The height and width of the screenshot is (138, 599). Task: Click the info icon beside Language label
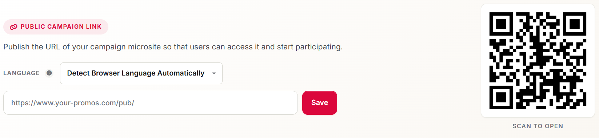[49, 73]
